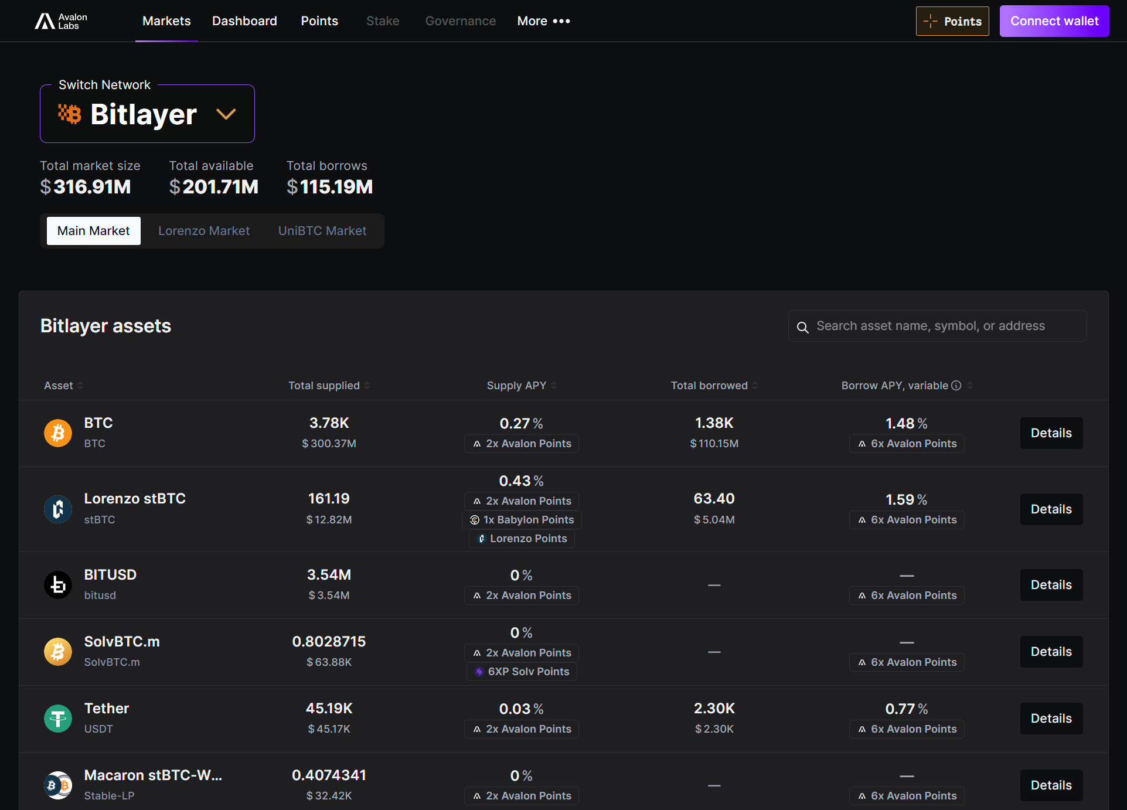Click the orange-bordered Points button
The image size is (1127, 810).
[952, 21]
